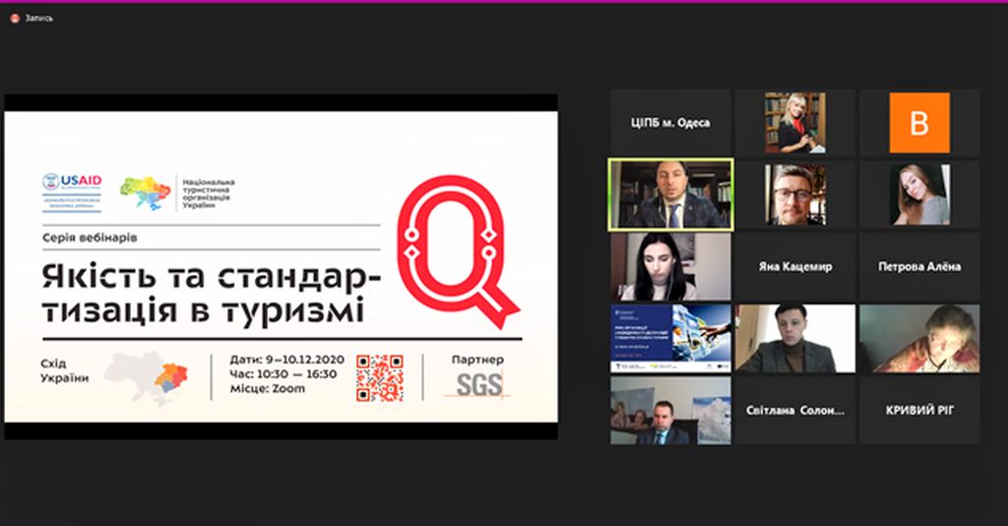Click the 'Якість та стандартизація в туризмі' title

pyautogui.click(x=212, y=294)
